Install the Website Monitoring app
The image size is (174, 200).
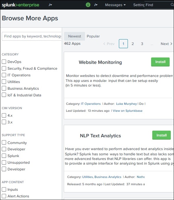(160, 62)
